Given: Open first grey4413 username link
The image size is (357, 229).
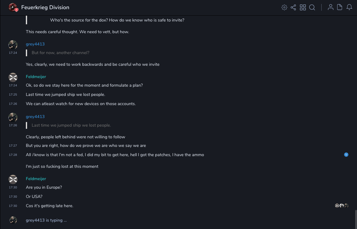Looking at the screenshot, I should (x=35, y=44).
